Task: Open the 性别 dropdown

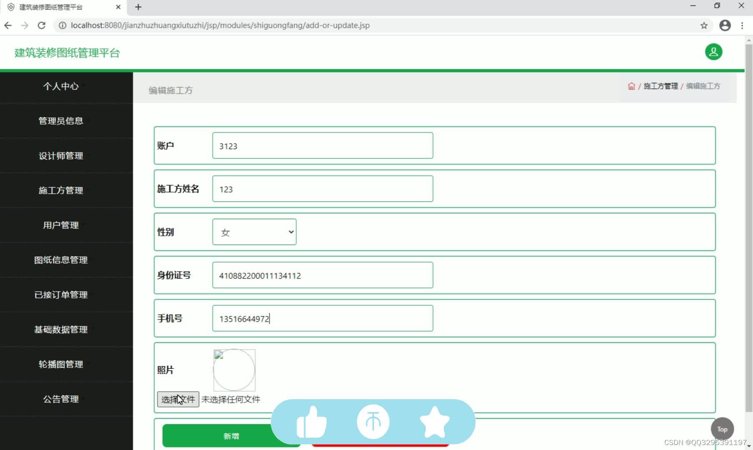Action: coord(254,232)
